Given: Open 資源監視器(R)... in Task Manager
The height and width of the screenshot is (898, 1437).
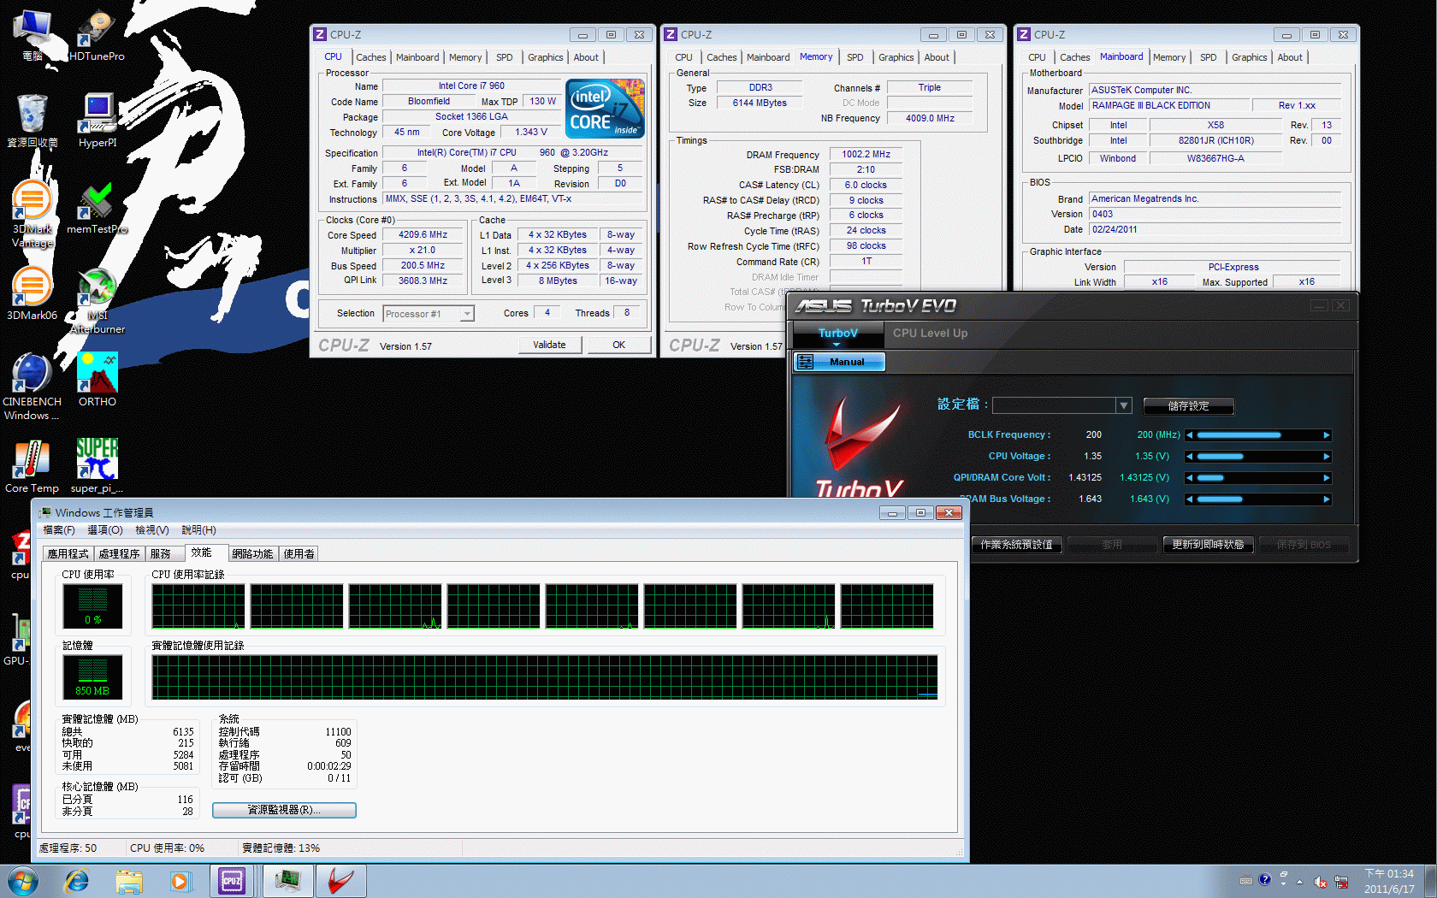Looking at the screenshot, I should click(284, 810).
